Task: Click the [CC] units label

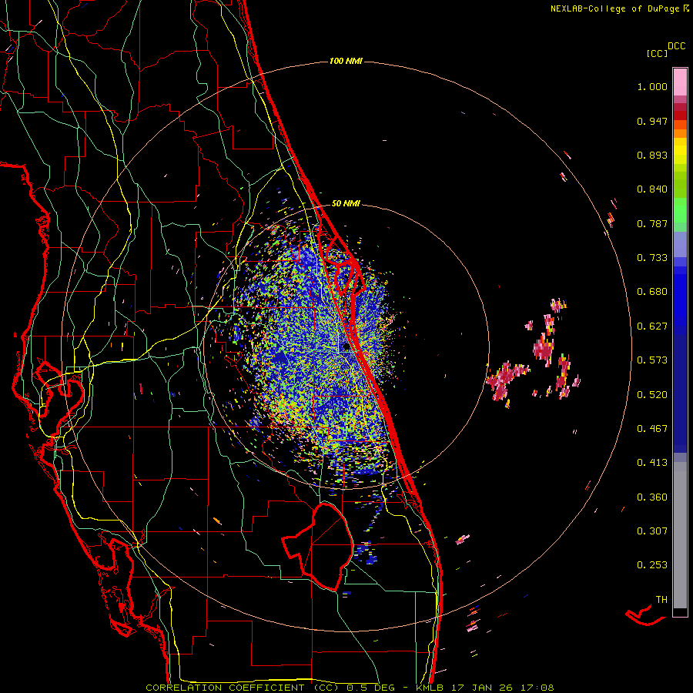Action: [x=658, y=53]
